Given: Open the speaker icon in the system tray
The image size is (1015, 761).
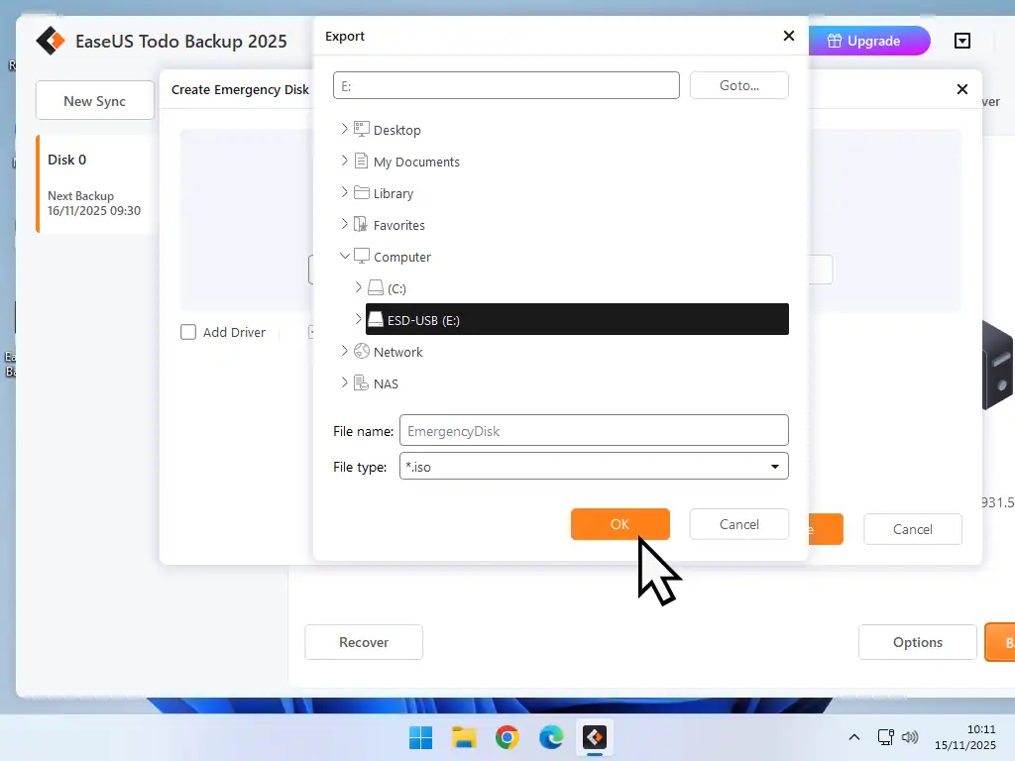Looking at the screenshot, I should 910,737.
